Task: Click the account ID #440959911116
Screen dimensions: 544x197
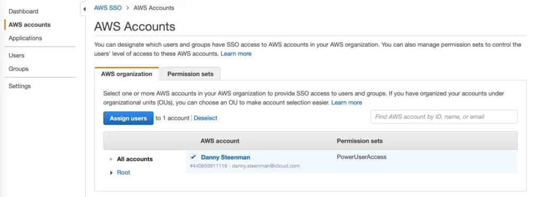Action: click(x=208, y=166)
